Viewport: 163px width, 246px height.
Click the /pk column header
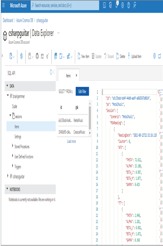pyautogui.click(x=77, y=108)
